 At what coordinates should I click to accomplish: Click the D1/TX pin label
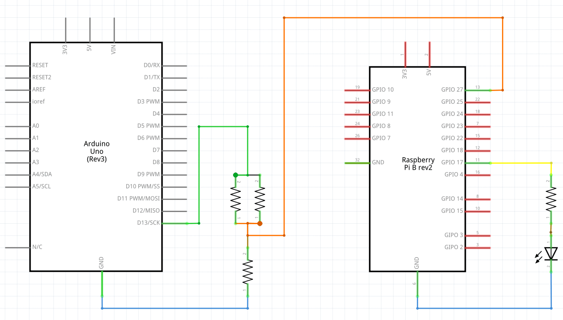[x=152, y=77]
